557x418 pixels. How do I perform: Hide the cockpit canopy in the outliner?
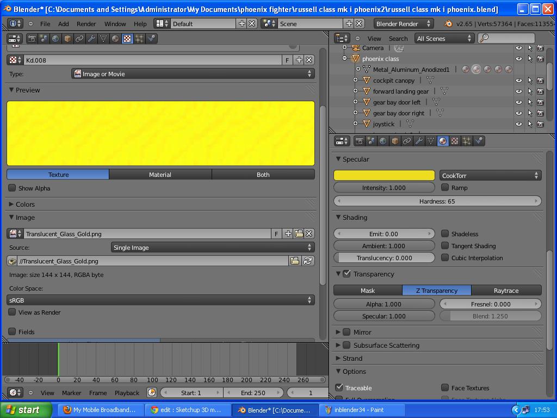click(x=518, y=80)
